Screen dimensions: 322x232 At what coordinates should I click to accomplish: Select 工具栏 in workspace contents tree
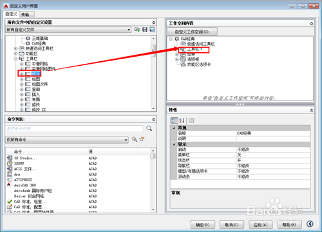tap(193, 50)
